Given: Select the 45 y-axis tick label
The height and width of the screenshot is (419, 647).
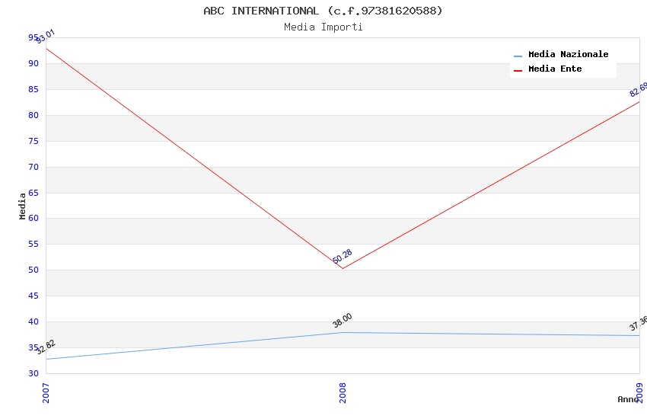Looking at the screenshot, I should tap(33, 296).
